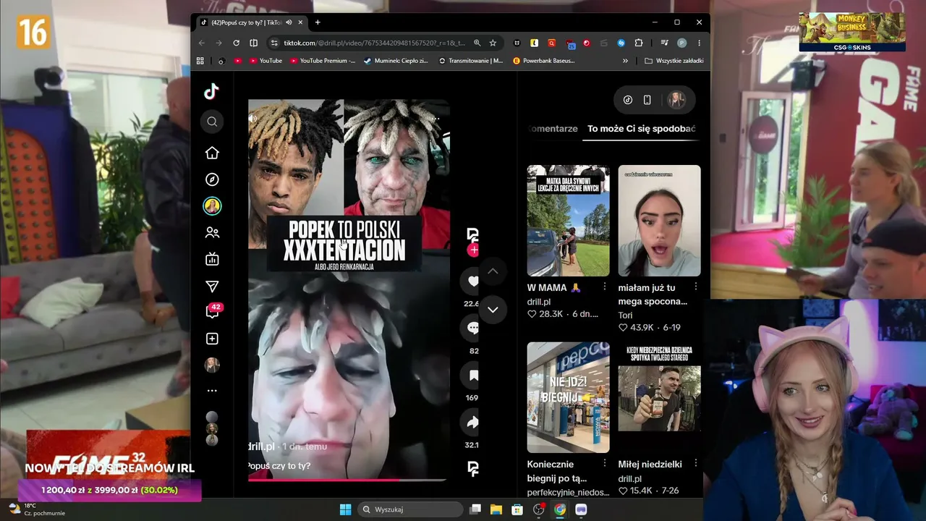This screenshot has height=521, width=926.
Task: Open the 'miałam już tu mega spocona' thumbnail
Action: click(659, 221)
